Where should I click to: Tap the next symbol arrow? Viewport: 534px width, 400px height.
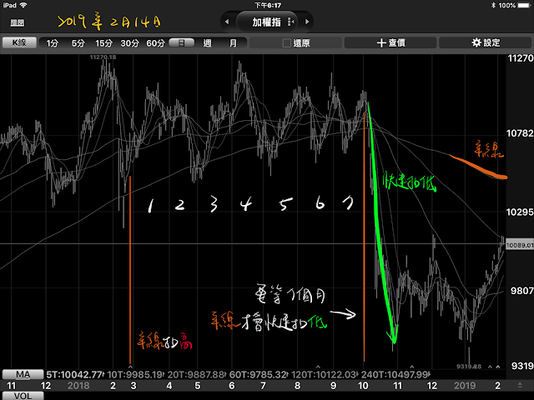(x=307, y=22)
